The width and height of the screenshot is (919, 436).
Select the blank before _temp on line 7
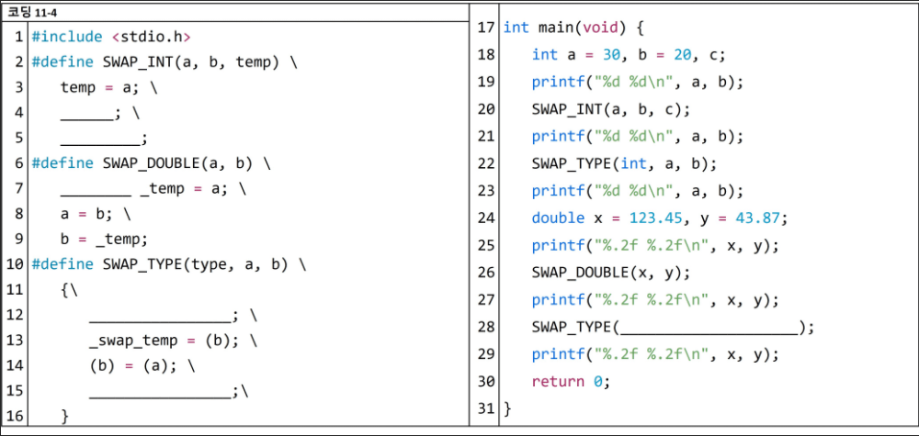(96, 190)
